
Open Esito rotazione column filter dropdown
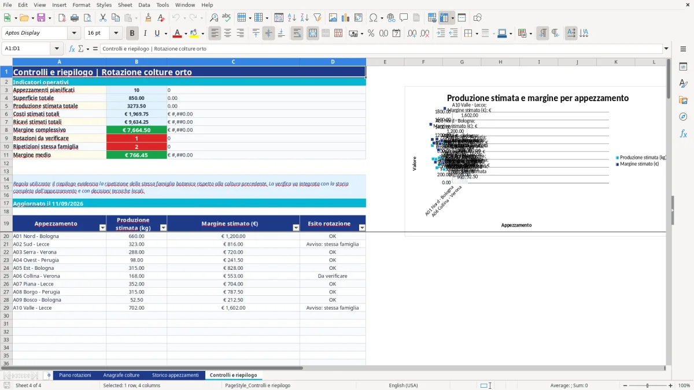point(362,228)
